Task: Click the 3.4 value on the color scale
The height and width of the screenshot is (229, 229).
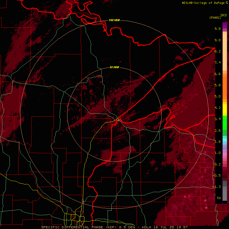Action: tap(218, 119)
